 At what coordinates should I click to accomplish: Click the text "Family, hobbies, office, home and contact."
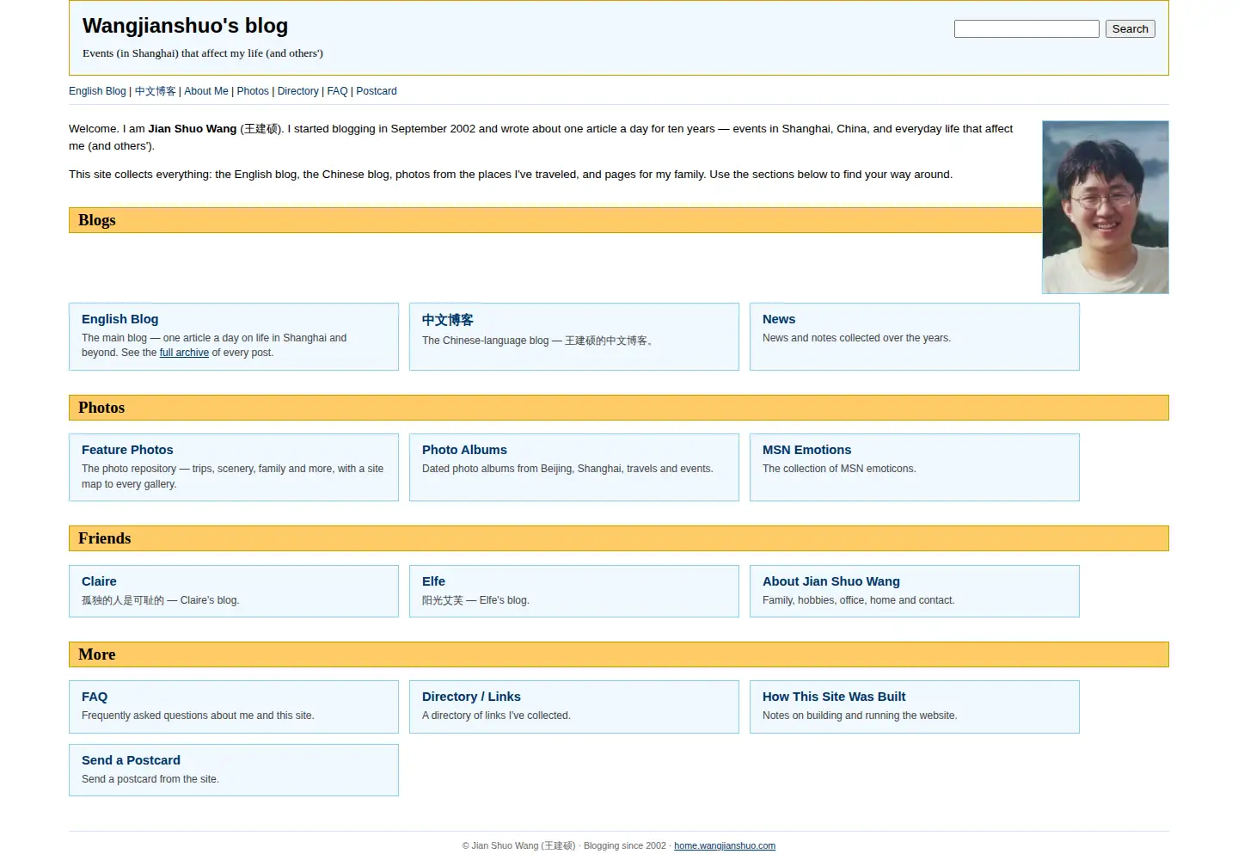(858, 600)
